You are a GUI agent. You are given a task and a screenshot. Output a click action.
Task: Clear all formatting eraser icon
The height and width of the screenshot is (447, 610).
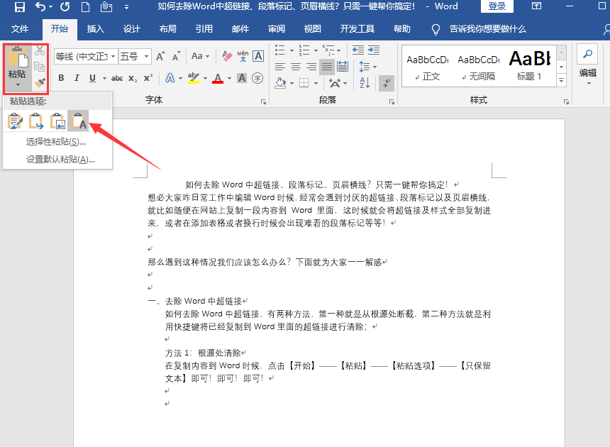pyautogui.click(x=227, y=56)
